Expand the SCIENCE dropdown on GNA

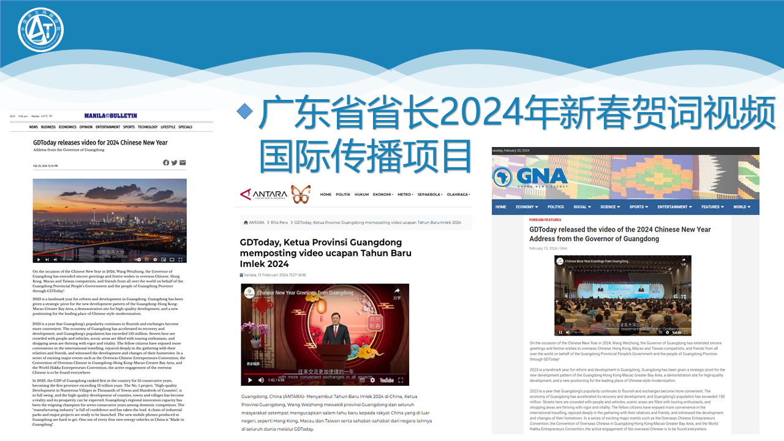(610, 207)
